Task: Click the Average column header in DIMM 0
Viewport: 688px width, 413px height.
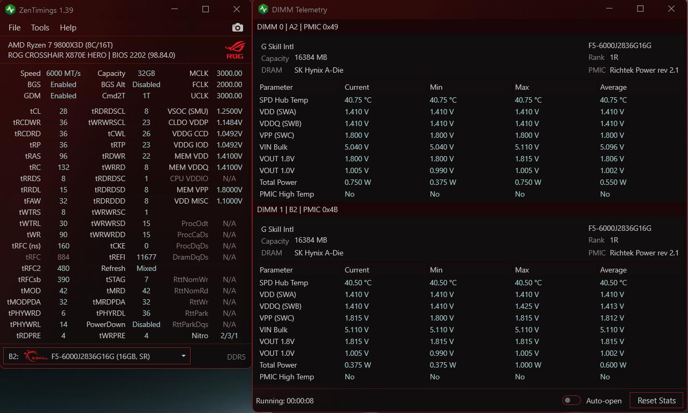Action: pyautogui.click(x=613, y=87)
